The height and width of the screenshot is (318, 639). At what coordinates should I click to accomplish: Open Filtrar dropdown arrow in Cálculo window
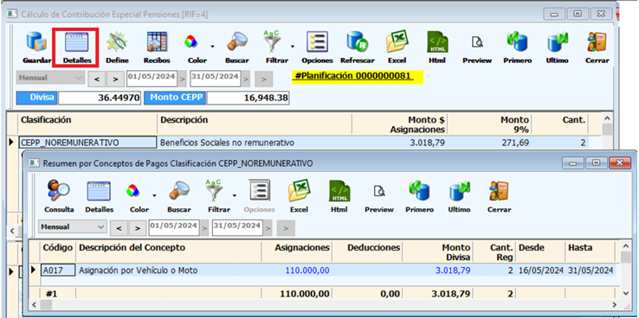click(x=292, y=47)
